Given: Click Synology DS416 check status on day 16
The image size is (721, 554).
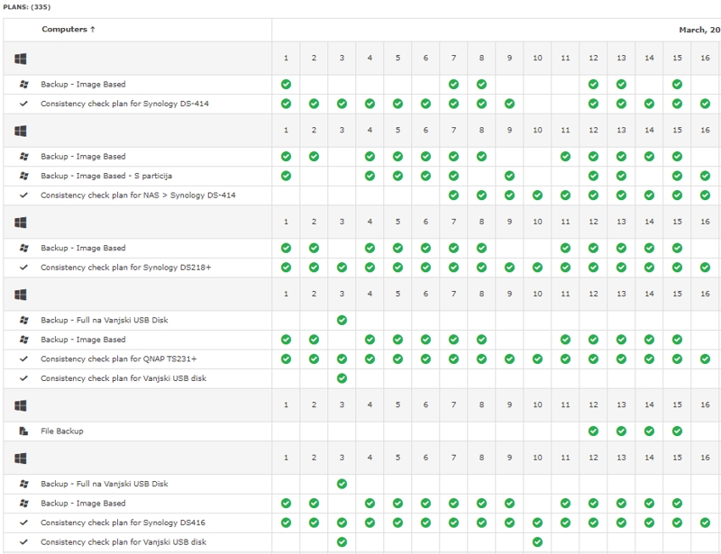Looking at the screenshot, I should [x=705, y=522].
